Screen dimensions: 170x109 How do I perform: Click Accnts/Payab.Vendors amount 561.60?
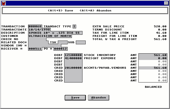pyautogui.click(x=153, y=68)
